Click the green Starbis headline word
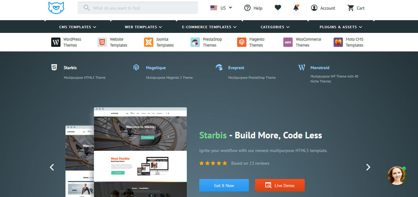 pyautogui.click(x=213, y=136)
